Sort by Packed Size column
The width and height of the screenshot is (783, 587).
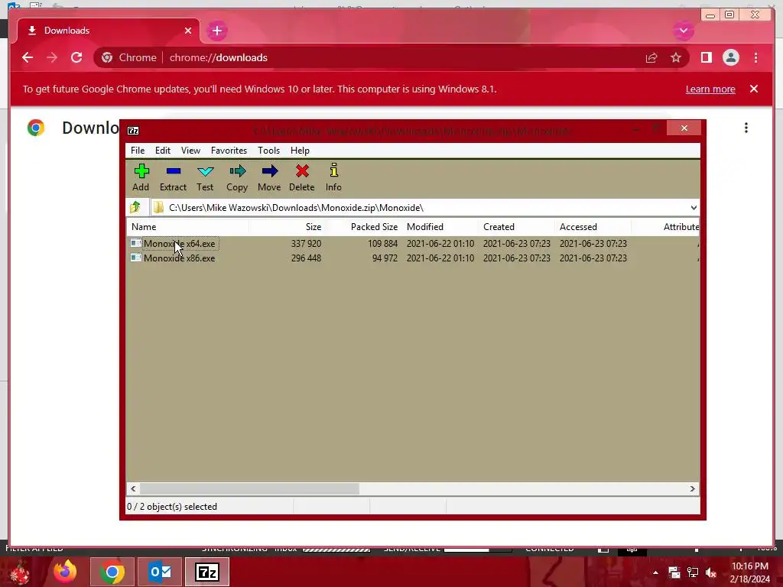pyautogui.click(x=363, y=226)
